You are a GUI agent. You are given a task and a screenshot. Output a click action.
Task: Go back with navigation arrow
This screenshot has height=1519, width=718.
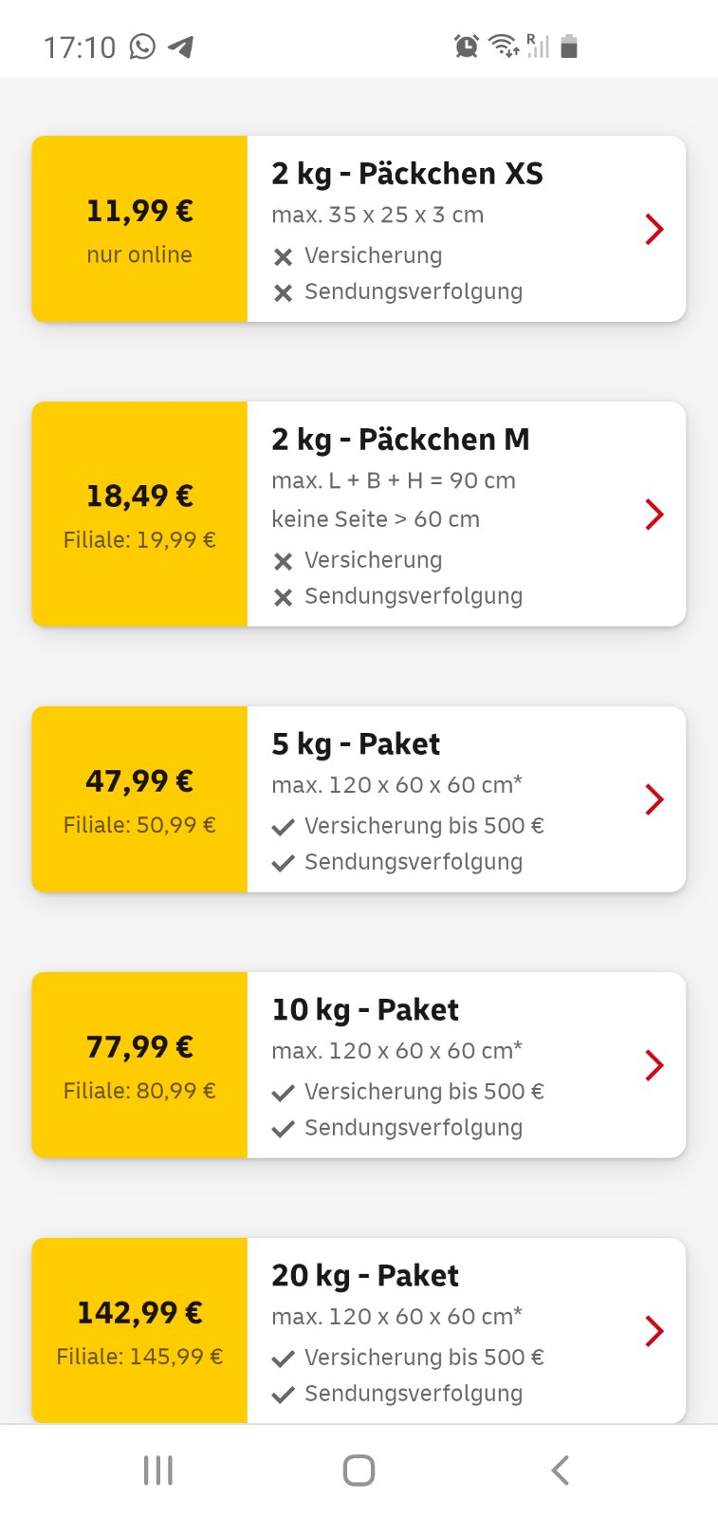561,1471
